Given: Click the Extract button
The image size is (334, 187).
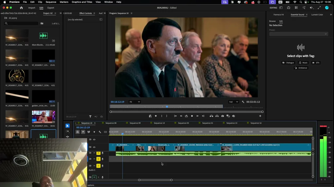Looking at the screenshot, I should tap(217, 116).
